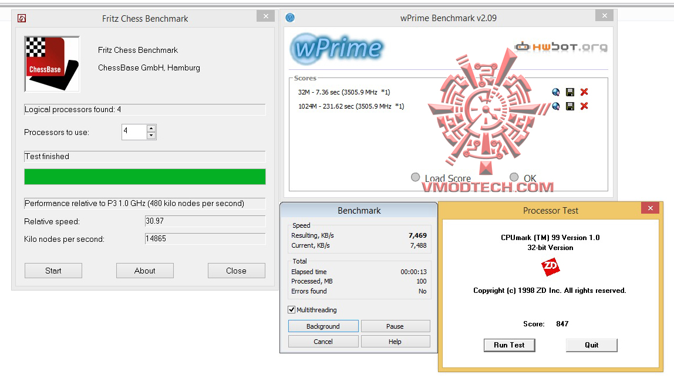Select the 1024M - 231.62 sec score row
Screen dimensions: 674x378
(x=351, y=106)
